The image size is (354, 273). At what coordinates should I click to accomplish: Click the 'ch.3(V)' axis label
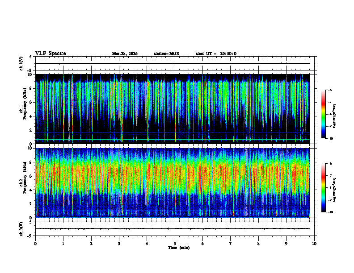[x=21, y=229]
